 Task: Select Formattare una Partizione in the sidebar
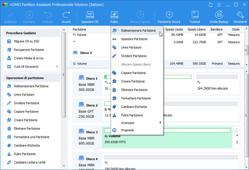tap(31, 137)
